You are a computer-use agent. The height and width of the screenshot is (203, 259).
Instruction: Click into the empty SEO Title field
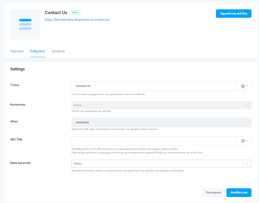tap(154, 141)
